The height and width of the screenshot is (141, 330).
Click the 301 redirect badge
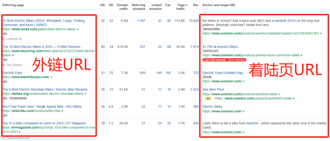tap(208, 98)
